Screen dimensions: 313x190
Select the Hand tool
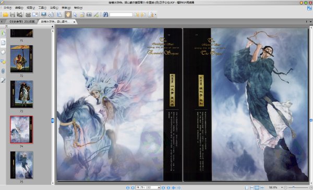point(68,15)
